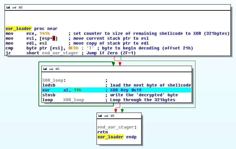Set node color for the XOR_loop block
The width and height of the screenshot is (236, 149).
[45, 69]
